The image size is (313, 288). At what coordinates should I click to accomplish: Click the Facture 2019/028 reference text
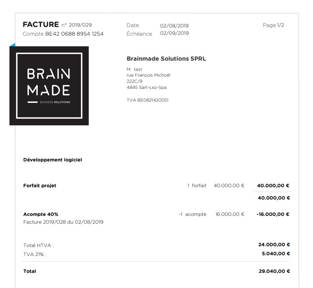click(63, 222)
